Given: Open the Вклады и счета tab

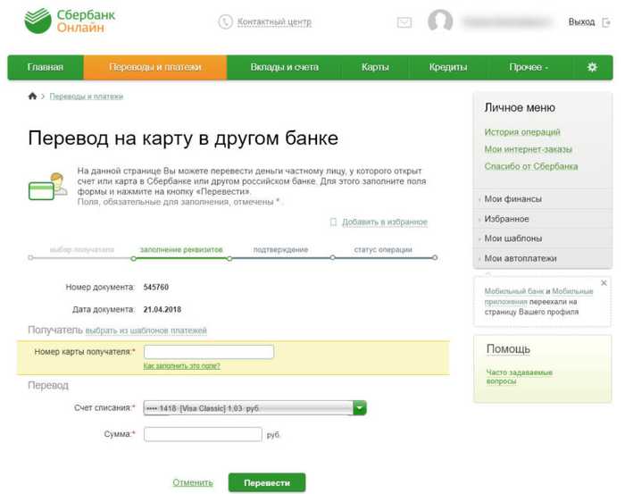Looking at the screenshot, I should tap(284, 67).
